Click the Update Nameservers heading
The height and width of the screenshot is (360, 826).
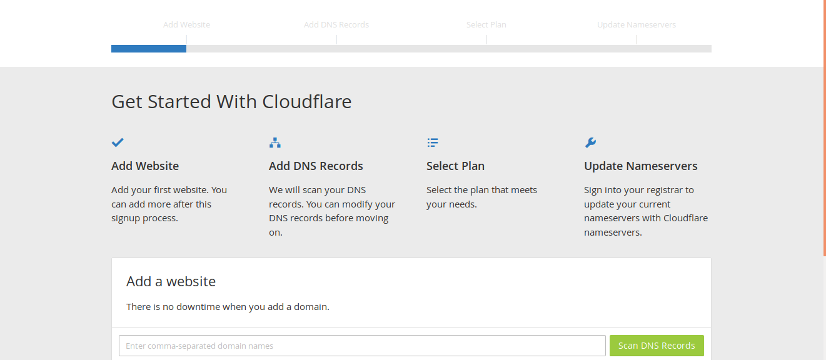pos(641,166)
